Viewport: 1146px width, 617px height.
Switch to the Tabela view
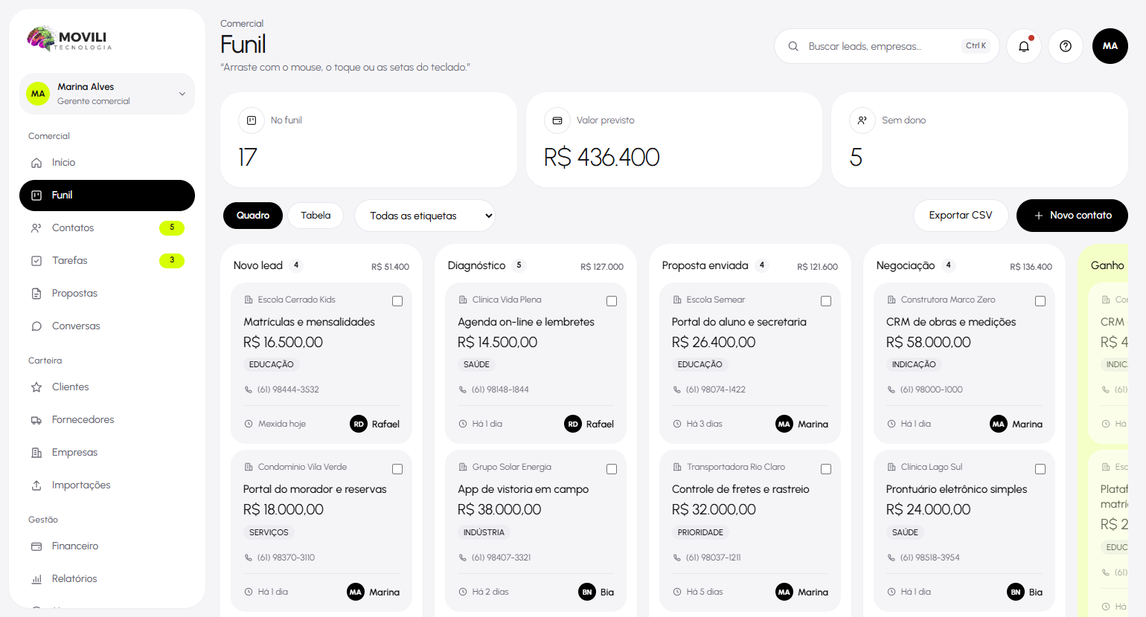(x=316, y=216)
